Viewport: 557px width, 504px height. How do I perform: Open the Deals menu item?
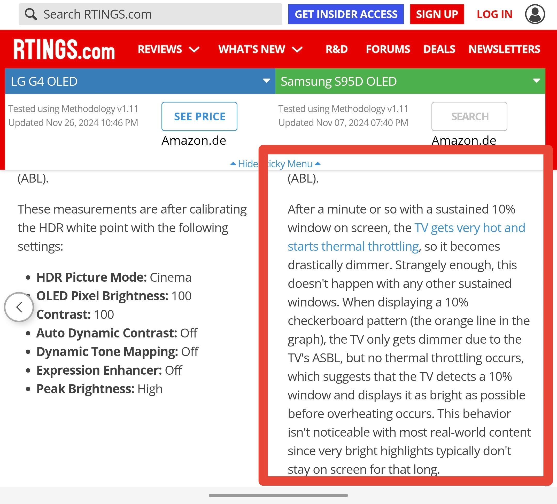439,49
